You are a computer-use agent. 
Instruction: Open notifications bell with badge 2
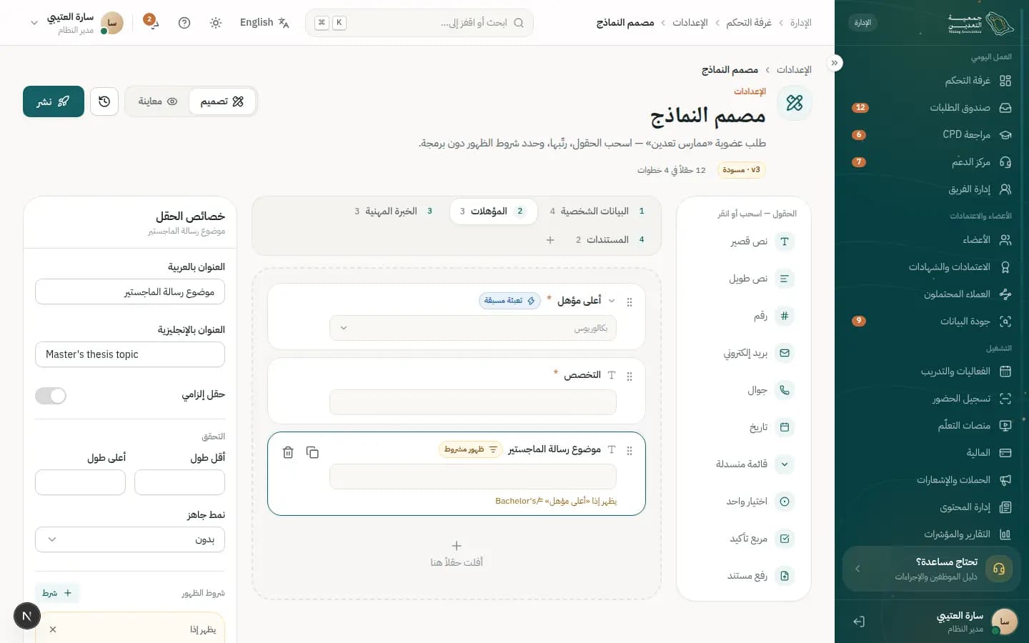[152, 22]
